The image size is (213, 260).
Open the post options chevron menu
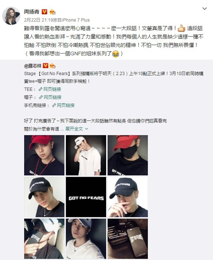(204, 9)
